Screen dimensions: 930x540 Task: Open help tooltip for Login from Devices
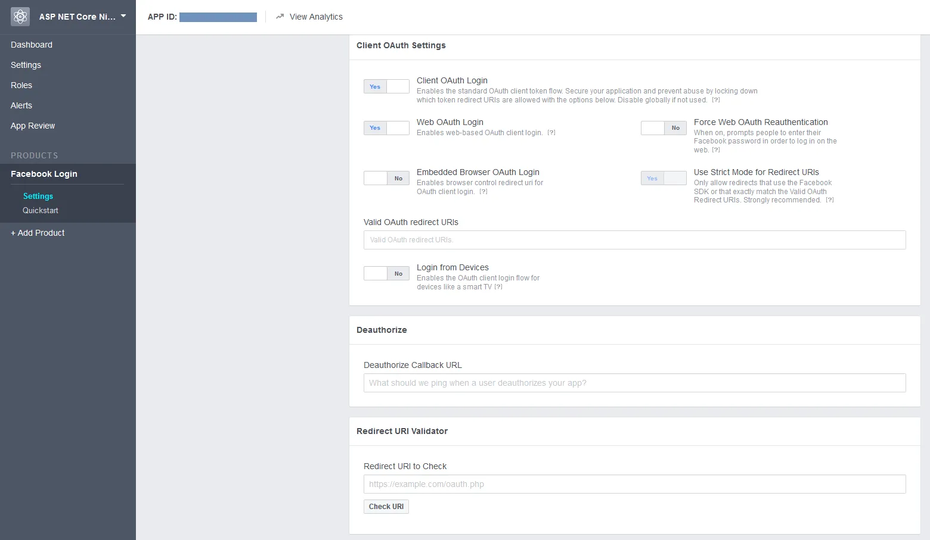coord(498,287)
